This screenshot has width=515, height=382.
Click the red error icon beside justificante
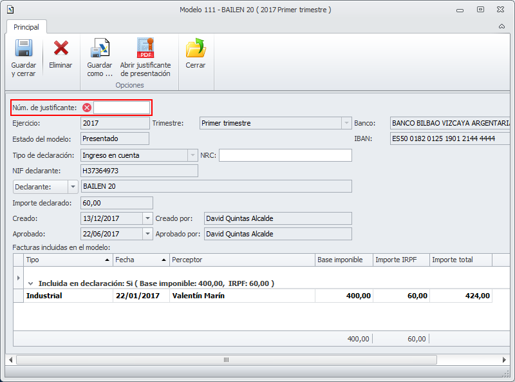[87, 108]
